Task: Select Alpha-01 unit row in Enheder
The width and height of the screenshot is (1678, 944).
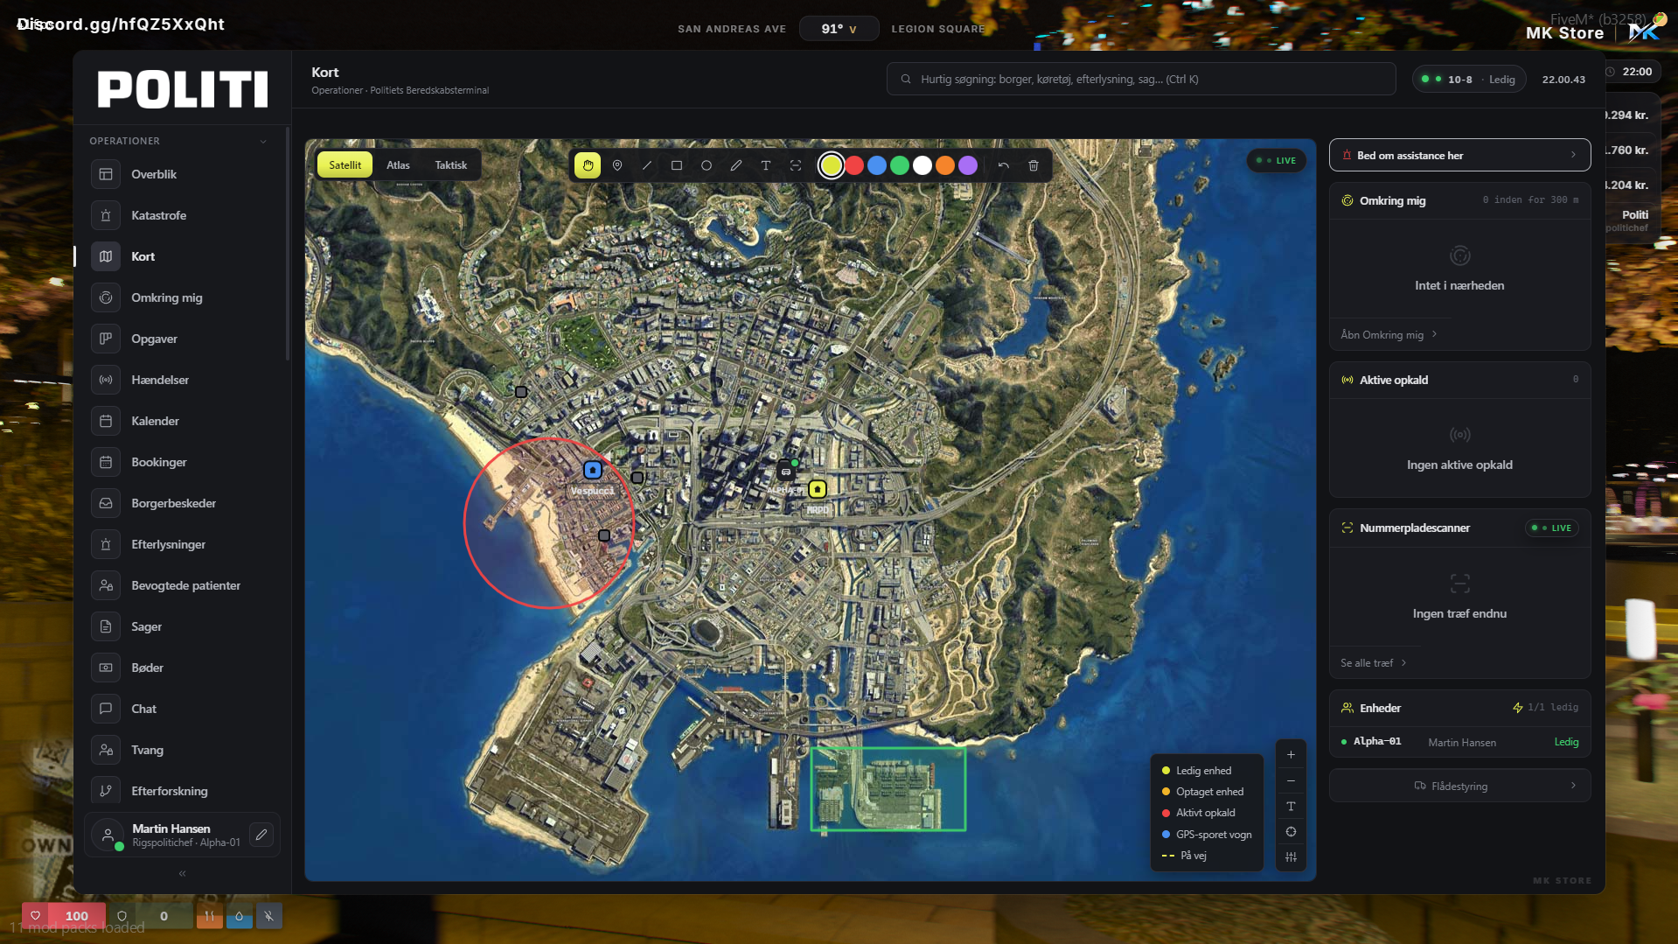Action: [x=1459, y=742]
